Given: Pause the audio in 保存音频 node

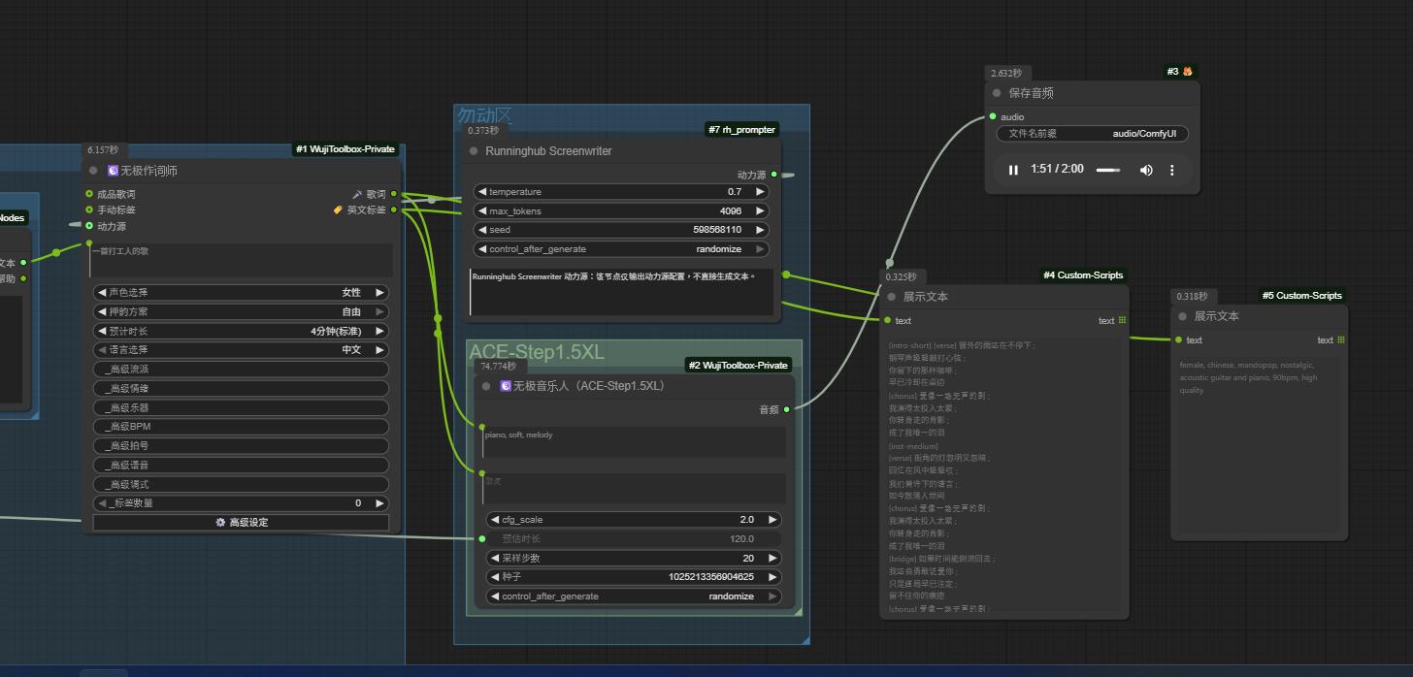Looking at the screenshot, I should point(1013,170).
